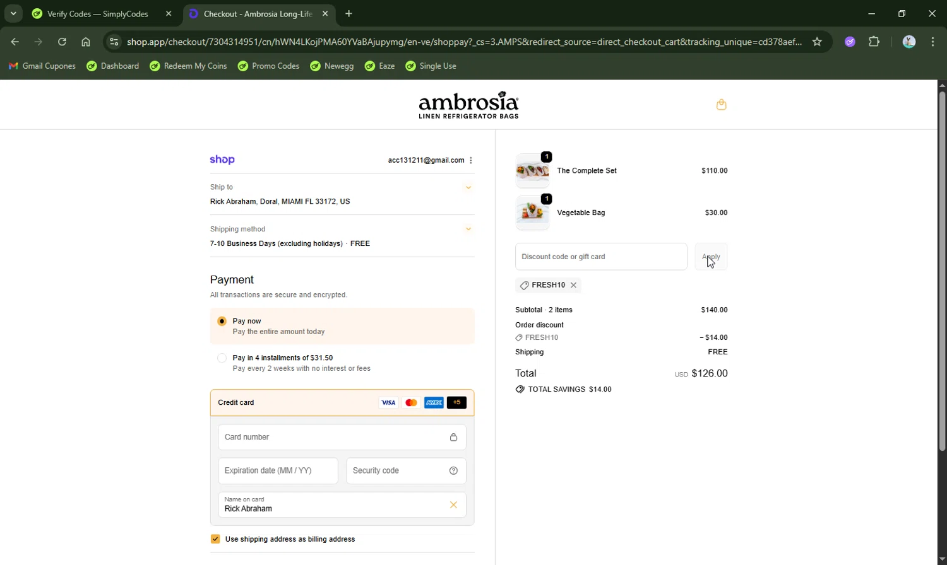947x565 pixels.
Task: Open the Redeem My Coins bookmark
Action: [x=188, y=66]
